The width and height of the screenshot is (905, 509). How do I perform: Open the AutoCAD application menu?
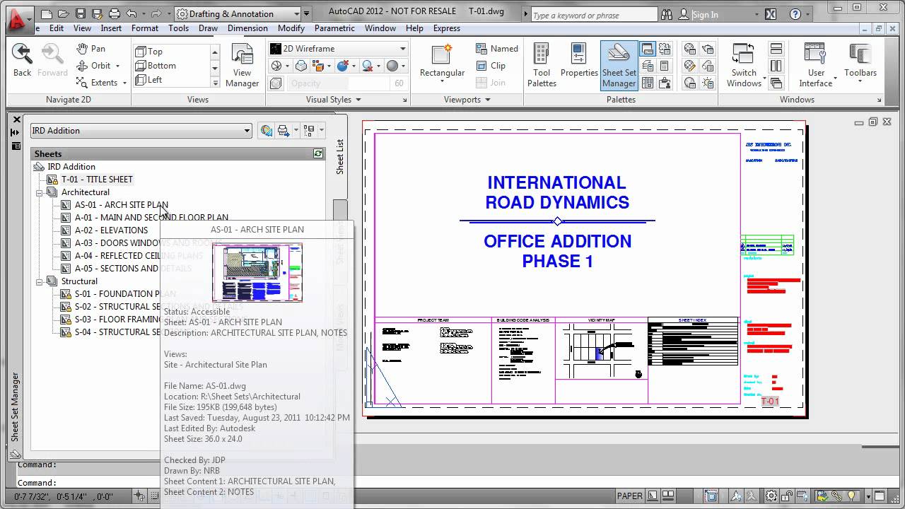click(21, 19)
